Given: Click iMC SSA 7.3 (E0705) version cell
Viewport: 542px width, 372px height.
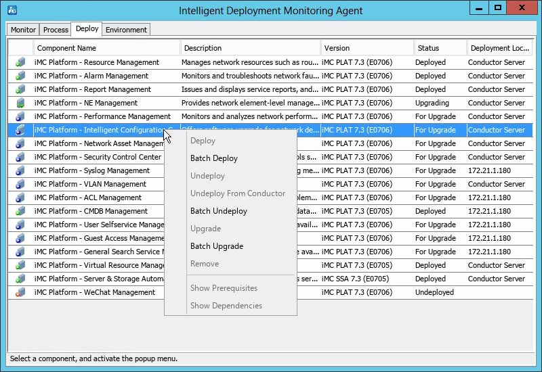Looking at the screenshot, I should point(355,279).
